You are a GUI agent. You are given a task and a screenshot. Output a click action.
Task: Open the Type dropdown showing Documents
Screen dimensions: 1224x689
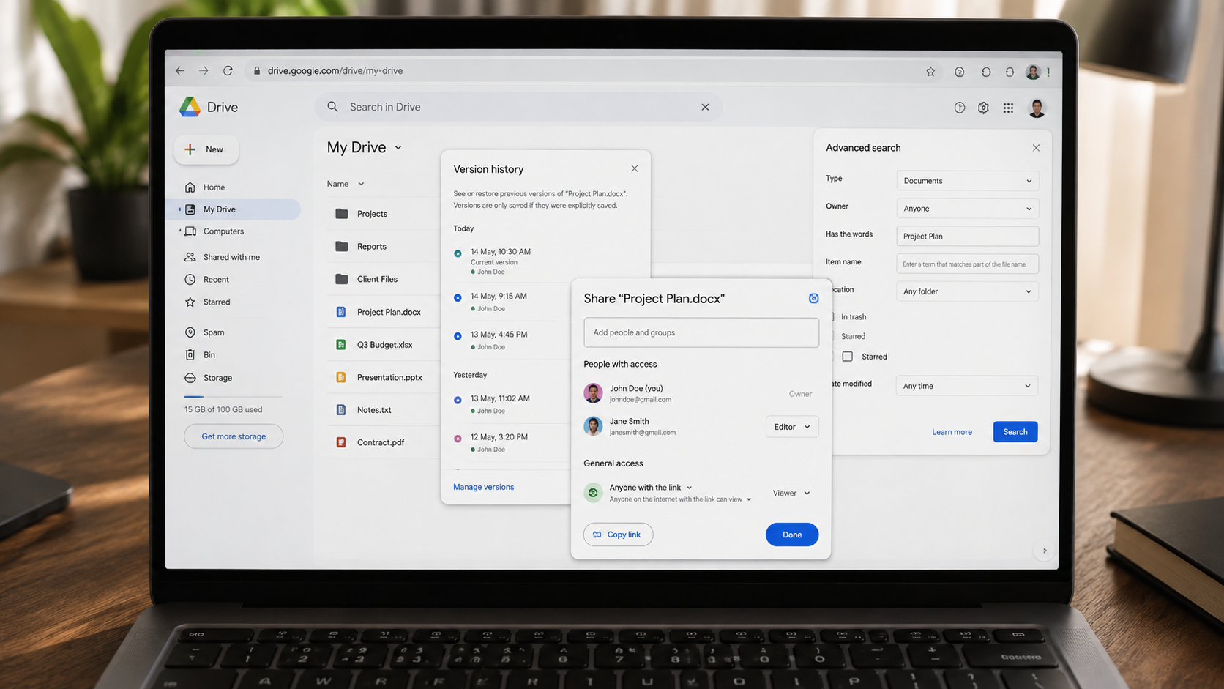[x=967, y=181]
